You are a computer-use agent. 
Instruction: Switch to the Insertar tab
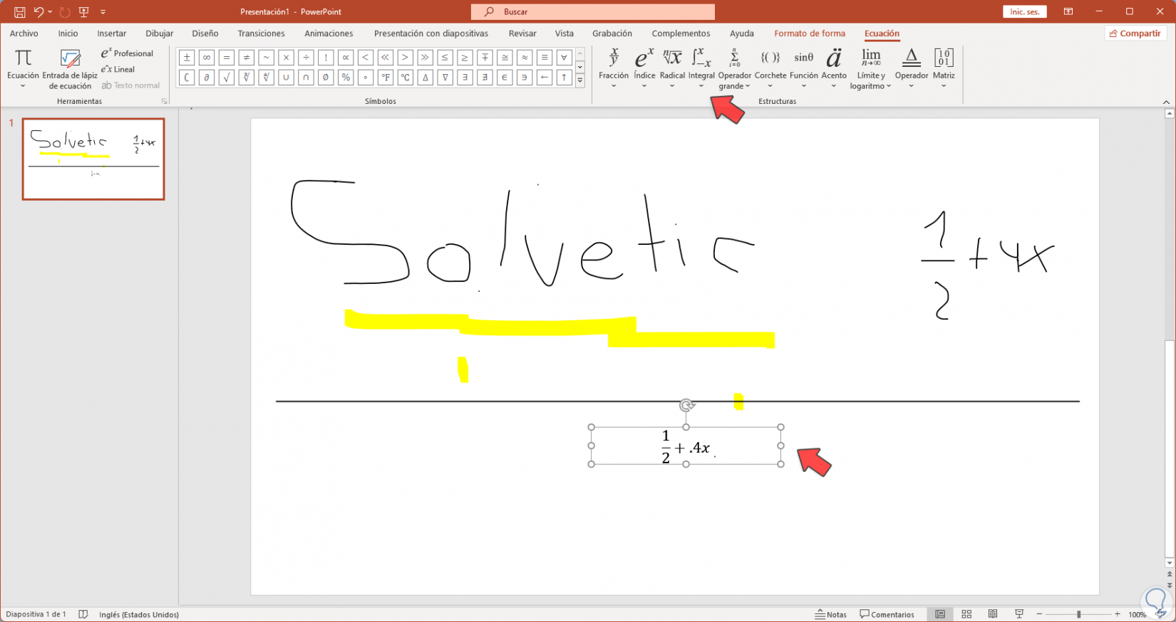[x=112, y=33]
